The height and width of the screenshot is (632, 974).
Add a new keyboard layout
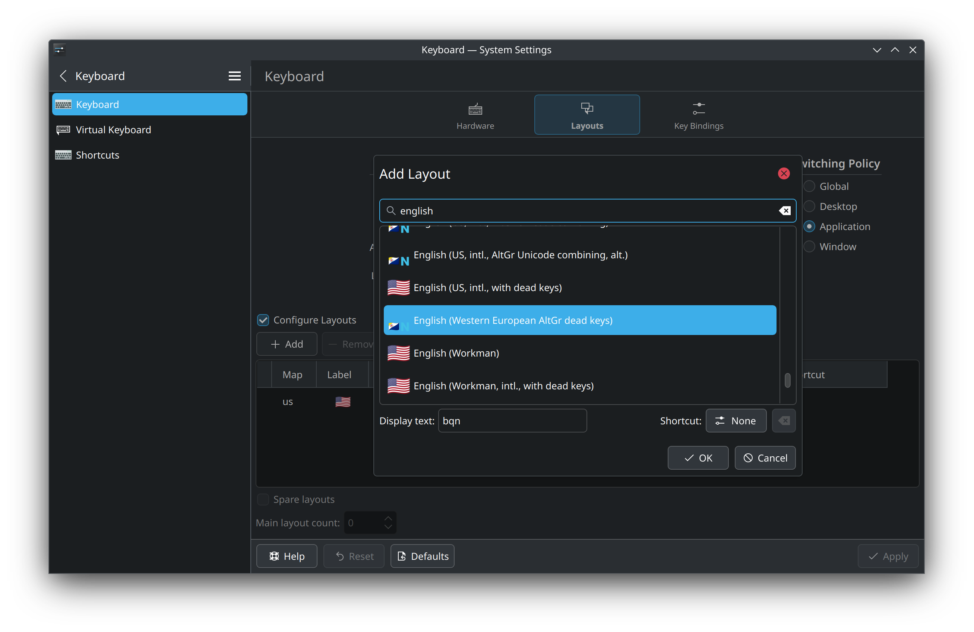click(287, 344)
